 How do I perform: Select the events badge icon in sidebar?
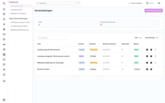click(x=4, y=55)
